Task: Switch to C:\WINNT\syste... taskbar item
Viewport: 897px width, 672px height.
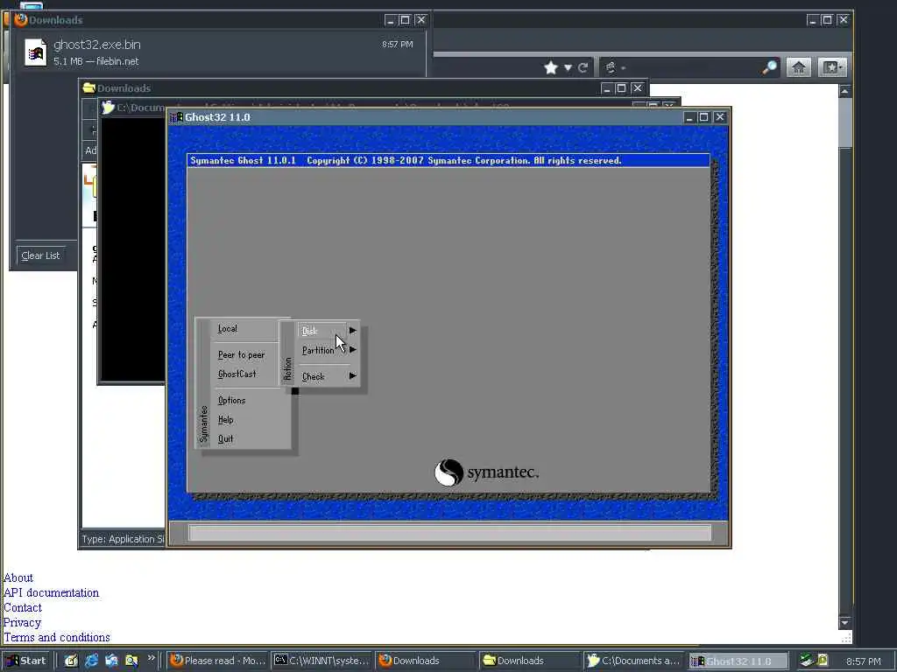Action: (321, 661)
